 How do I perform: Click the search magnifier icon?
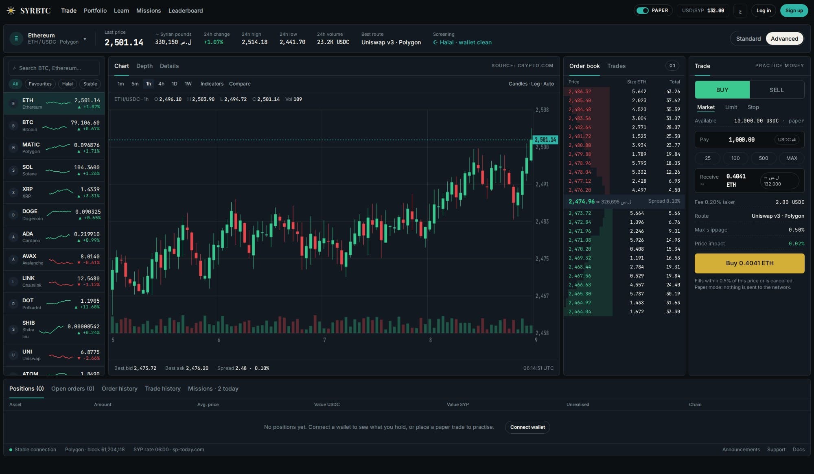[15, 68]
